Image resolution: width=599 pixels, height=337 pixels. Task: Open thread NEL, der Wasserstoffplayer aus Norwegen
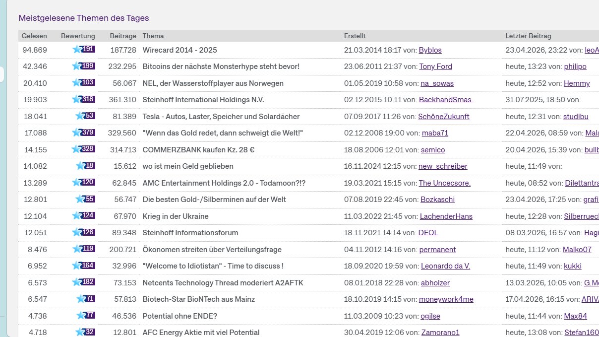(213, 83)
